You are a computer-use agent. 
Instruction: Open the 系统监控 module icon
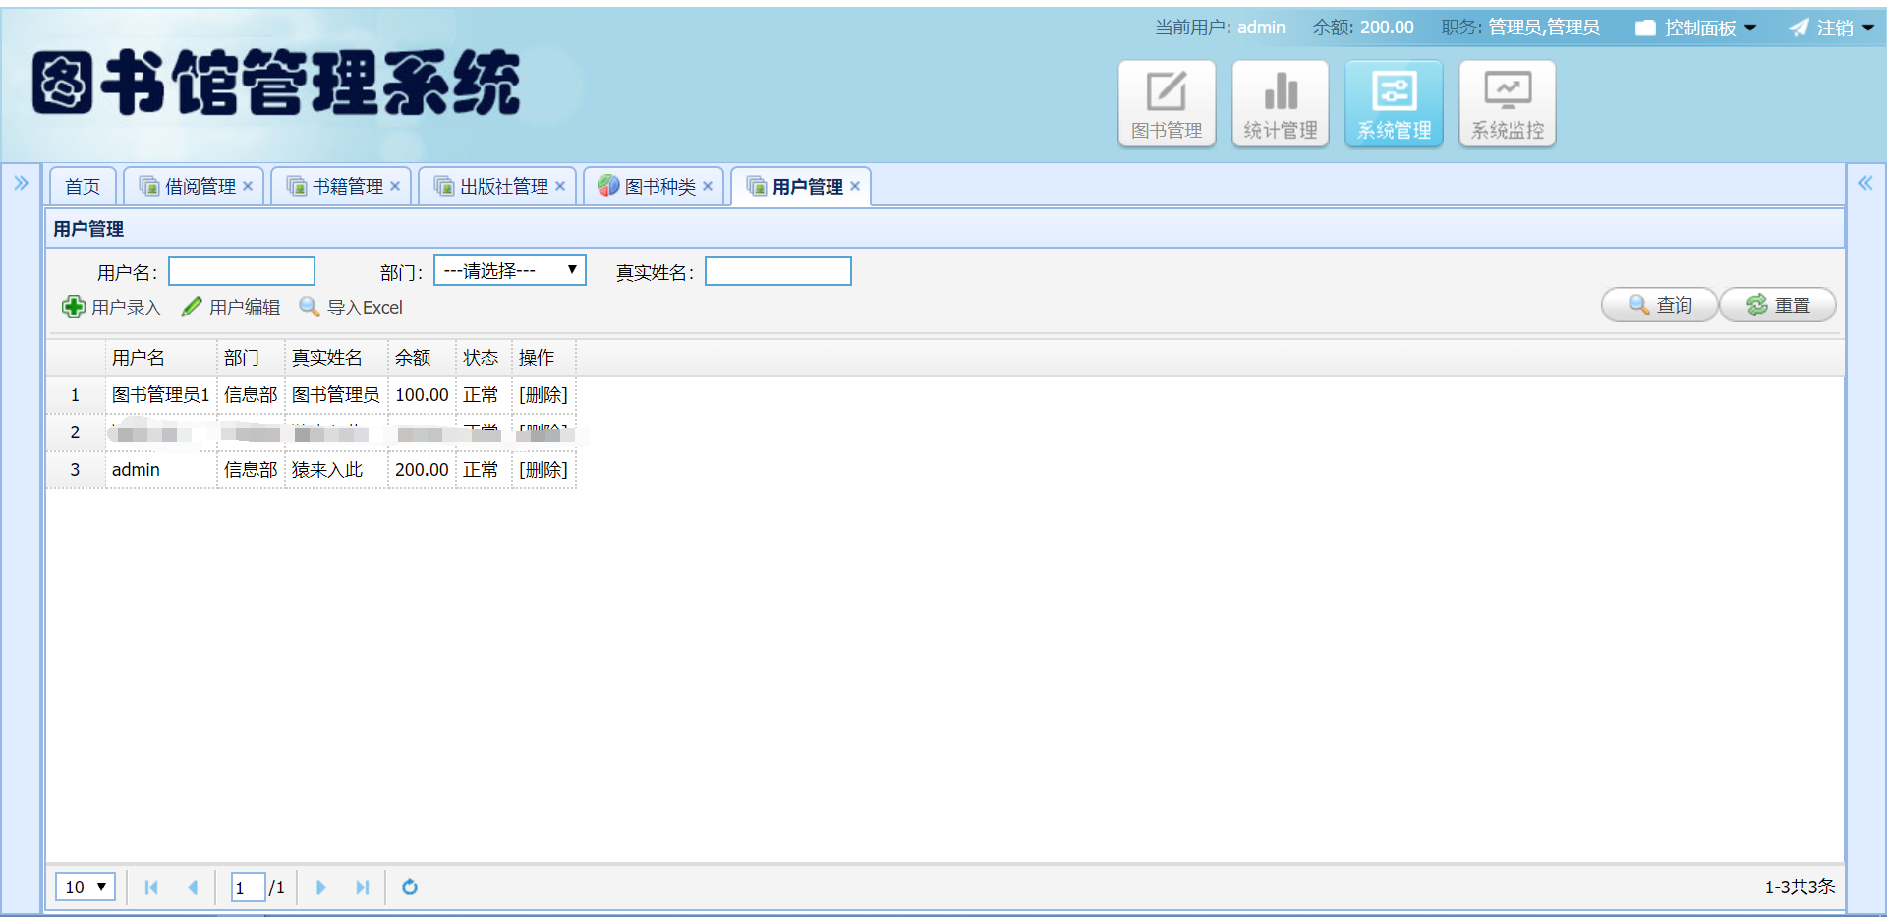[x=1507, y=102]
